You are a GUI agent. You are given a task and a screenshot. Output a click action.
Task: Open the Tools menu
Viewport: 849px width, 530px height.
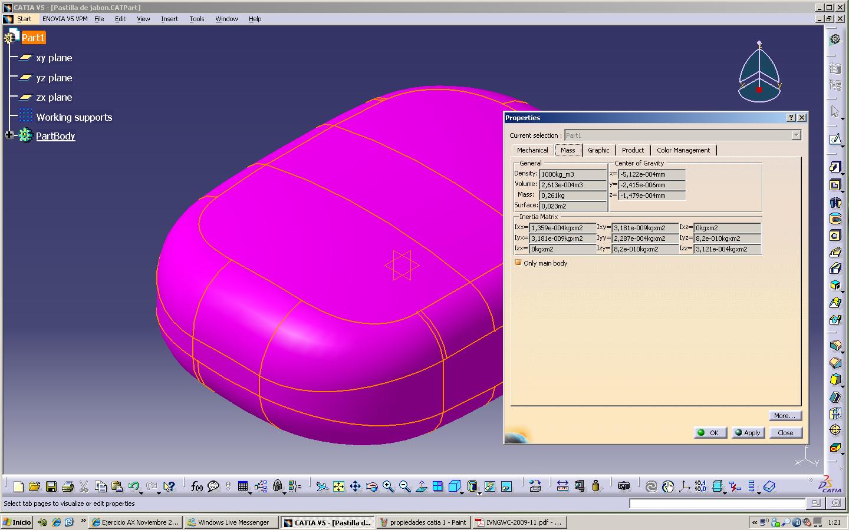click(196, 19)
